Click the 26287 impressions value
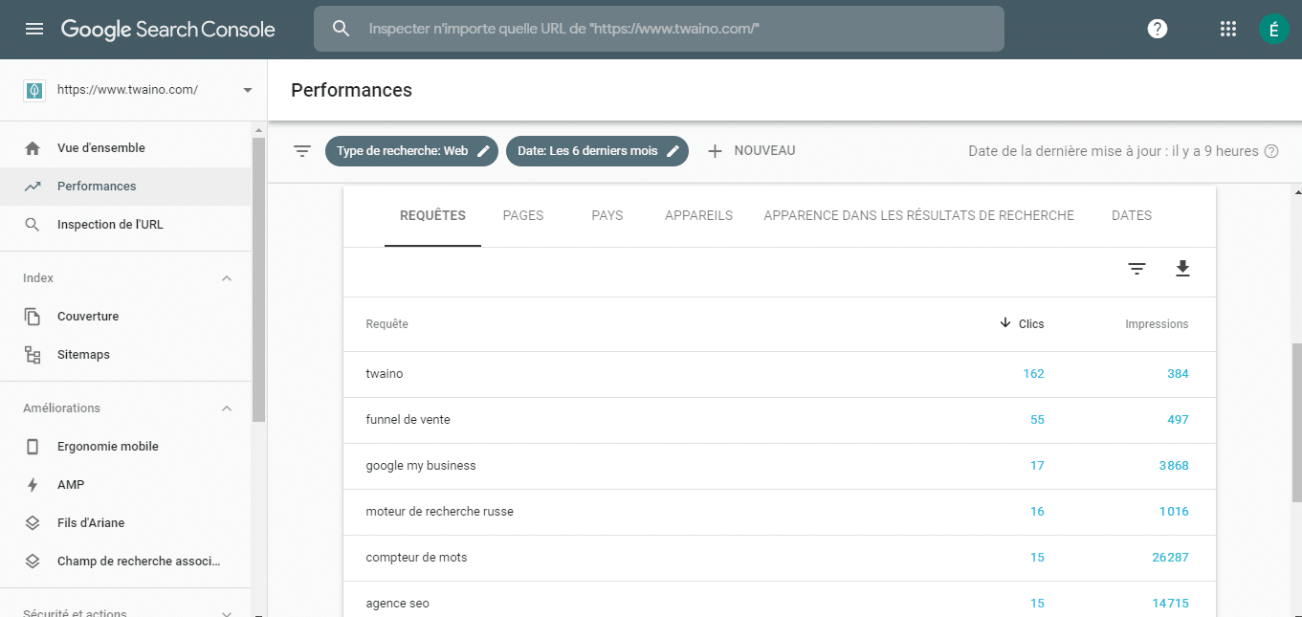 (1168, 558)
